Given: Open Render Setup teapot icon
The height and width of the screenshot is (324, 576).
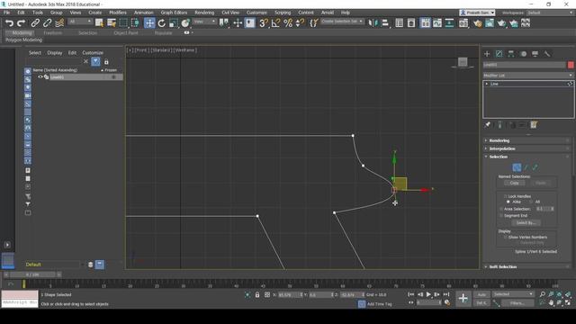Looking at the screenshot, I should (478, 23).
